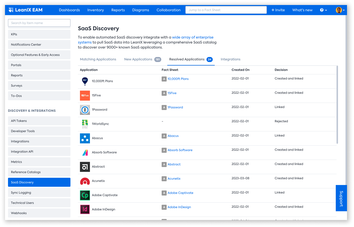Screen dimensions: 354x227
Task: Click the Adobe Captivate app logo
Action: click(85, 195)
